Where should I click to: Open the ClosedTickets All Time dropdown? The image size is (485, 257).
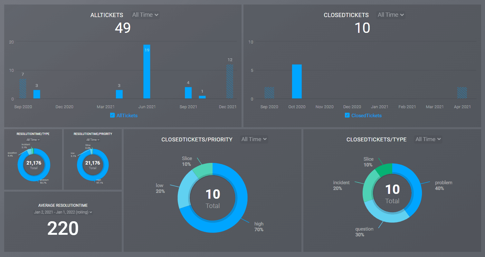click(x=391, y=15)
